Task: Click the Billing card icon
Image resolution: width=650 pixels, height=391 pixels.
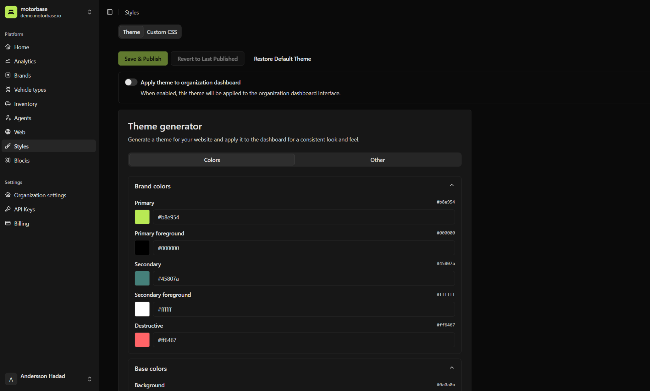Action: pyautogui.click(x=8, y=223)
